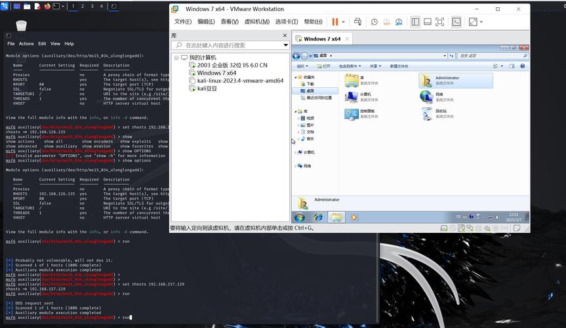
Task: Click 新建文件夹 in Explorer toolbar
Action: (399, 66)
